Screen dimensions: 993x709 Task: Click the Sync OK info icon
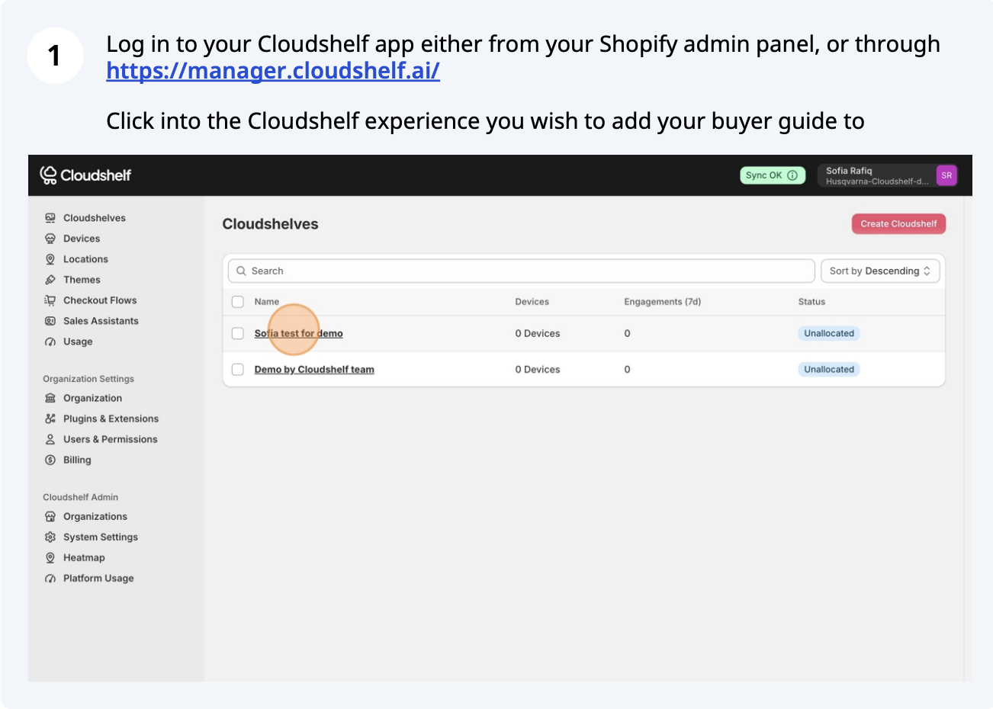(792, 175)
